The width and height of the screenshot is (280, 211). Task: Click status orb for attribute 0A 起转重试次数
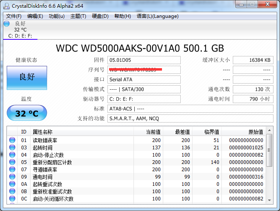coord(12,184)
